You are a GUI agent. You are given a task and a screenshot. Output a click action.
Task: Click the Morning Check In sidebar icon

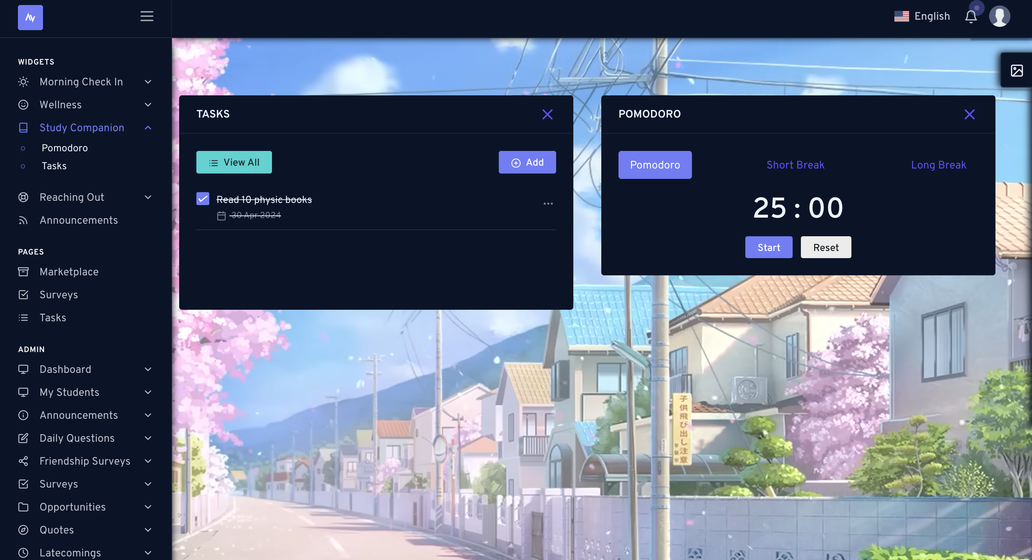pos(23,81)
